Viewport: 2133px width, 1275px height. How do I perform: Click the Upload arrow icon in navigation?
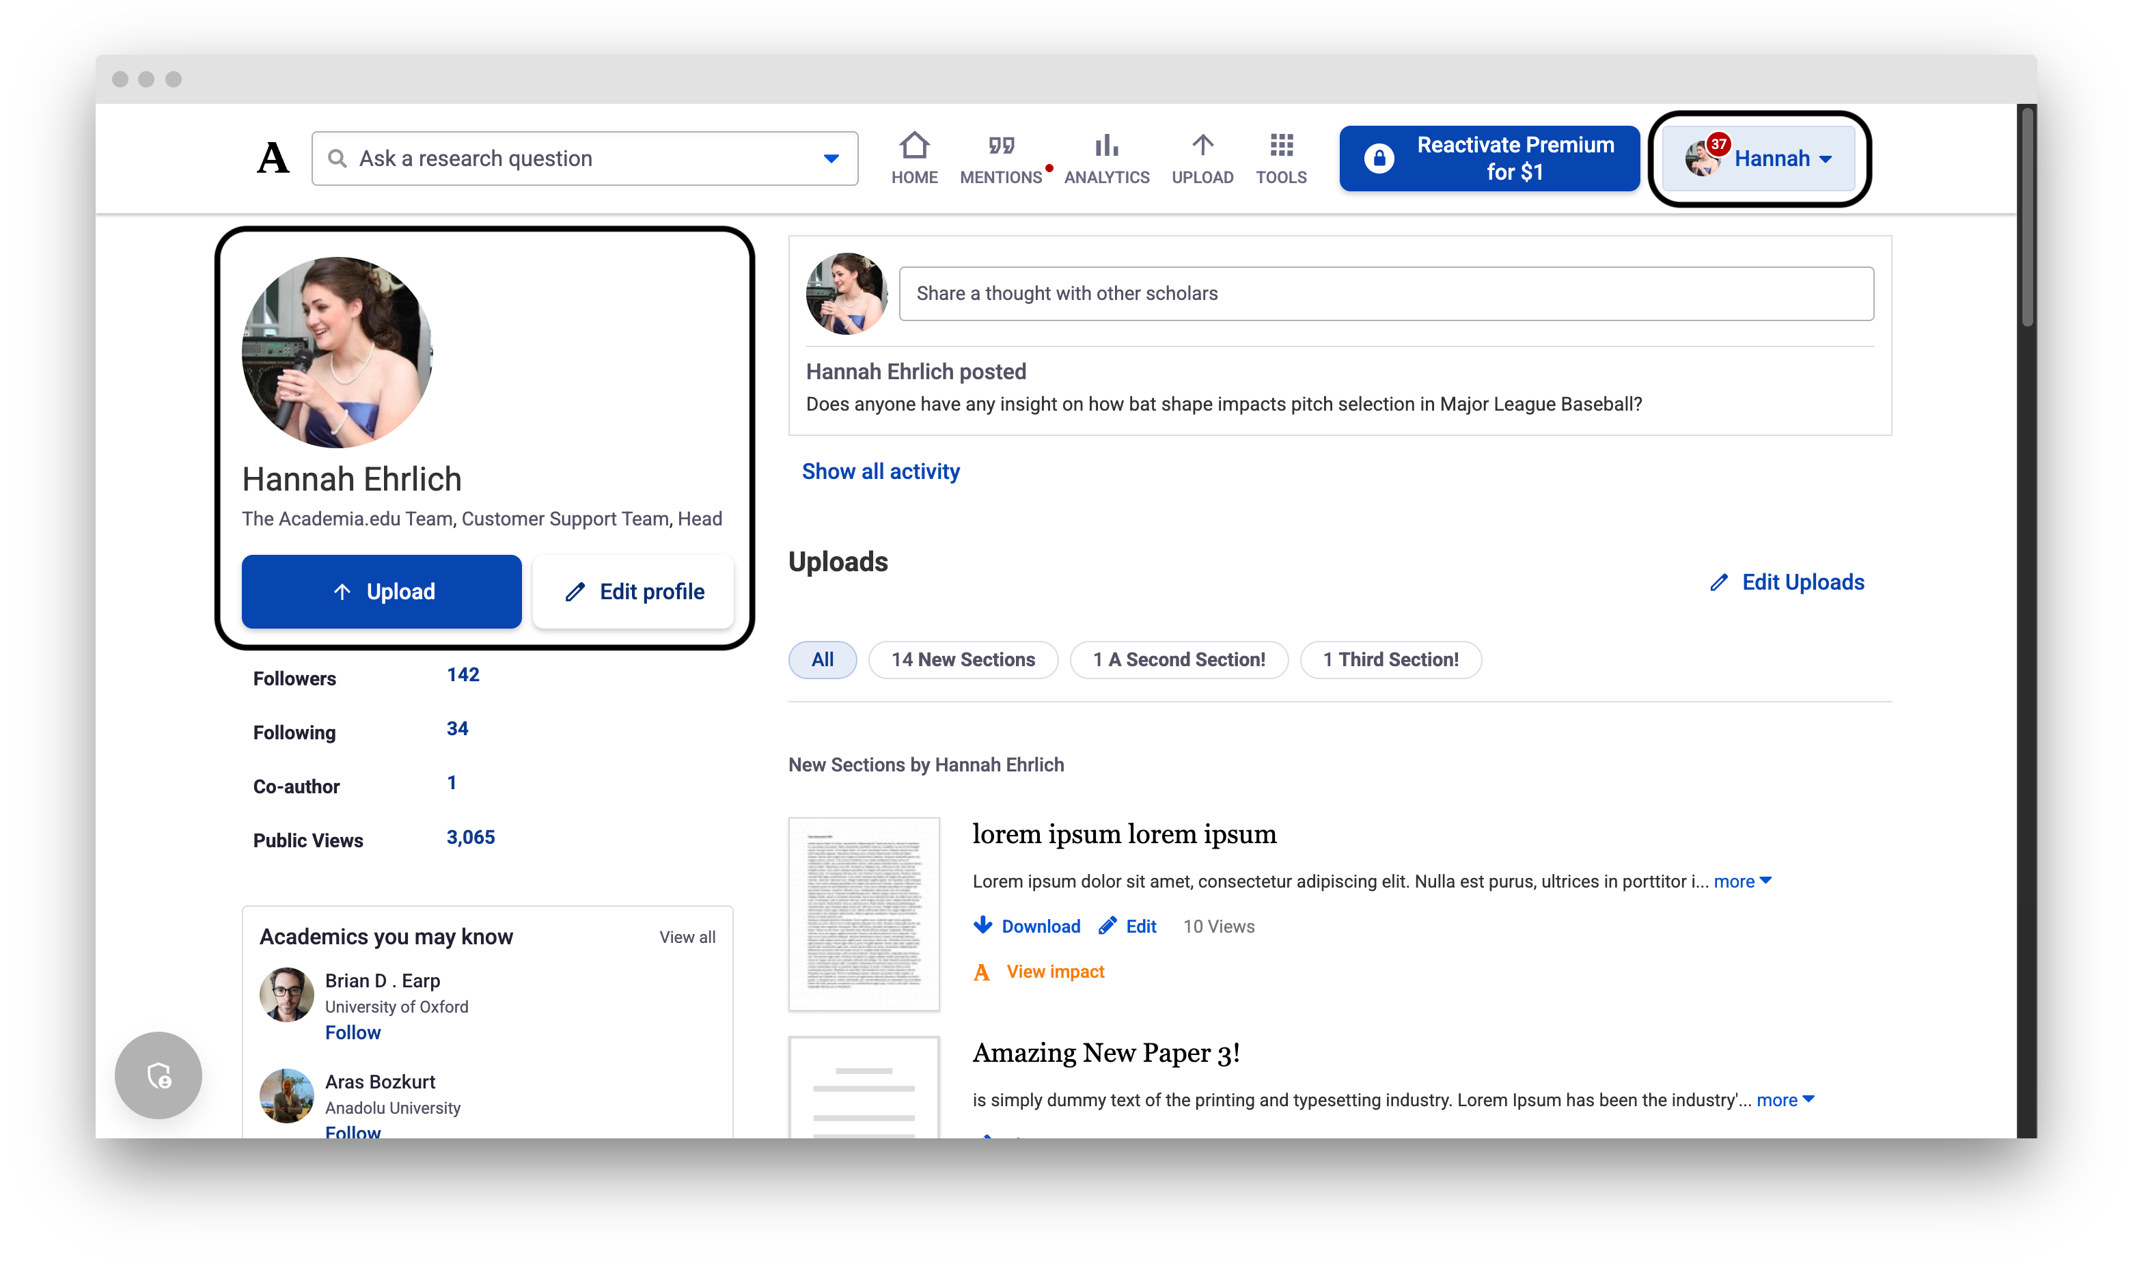(x=1202, y=146)
